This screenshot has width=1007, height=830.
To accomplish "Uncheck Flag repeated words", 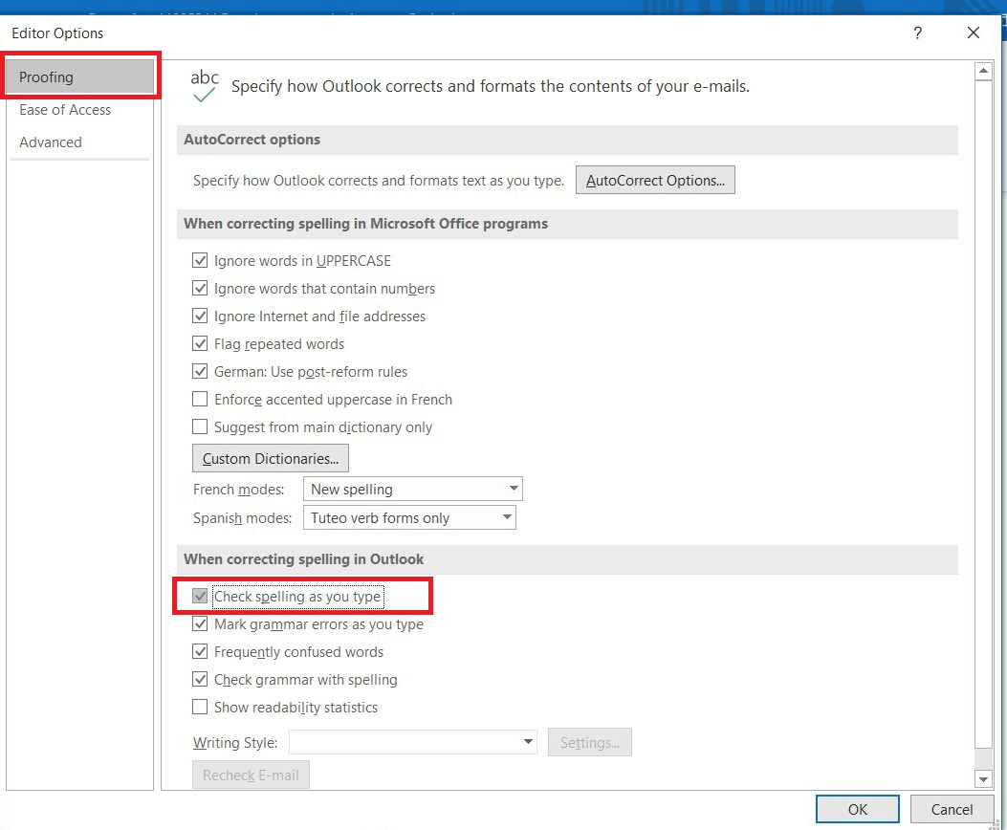I will pos(200,343).
